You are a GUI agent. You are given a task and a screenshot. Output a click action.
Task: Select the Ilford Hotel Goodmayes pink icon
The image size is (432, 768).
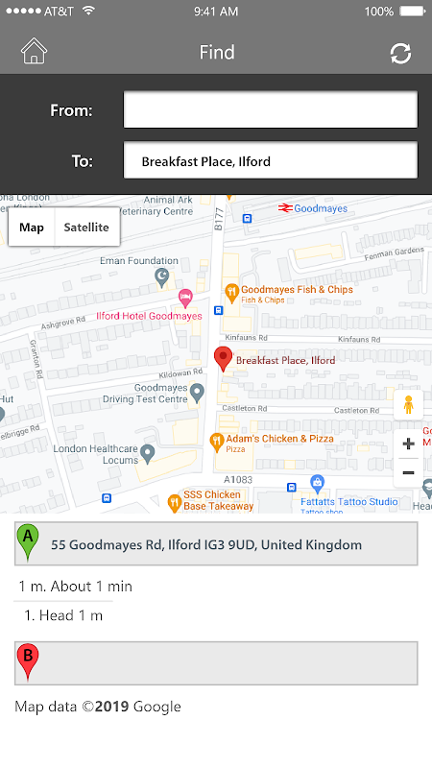pyautogui.click(x=185, y=298)
